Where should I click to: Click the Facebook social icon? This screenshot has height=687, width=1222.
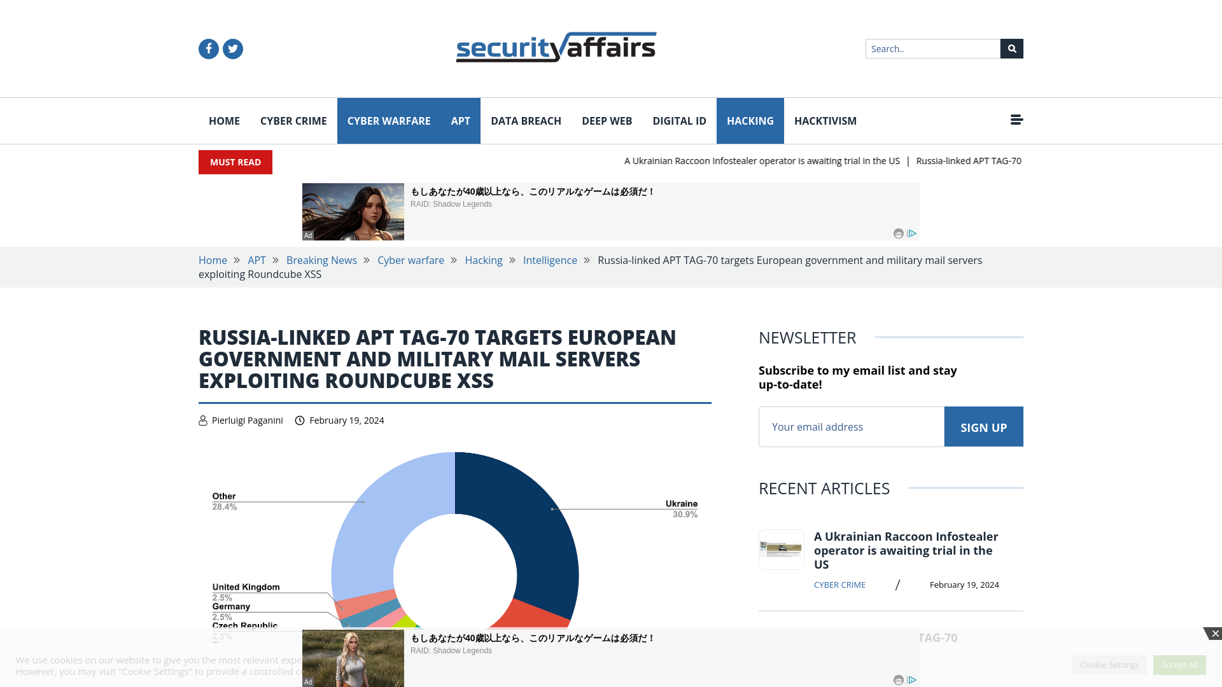[209, 48]
